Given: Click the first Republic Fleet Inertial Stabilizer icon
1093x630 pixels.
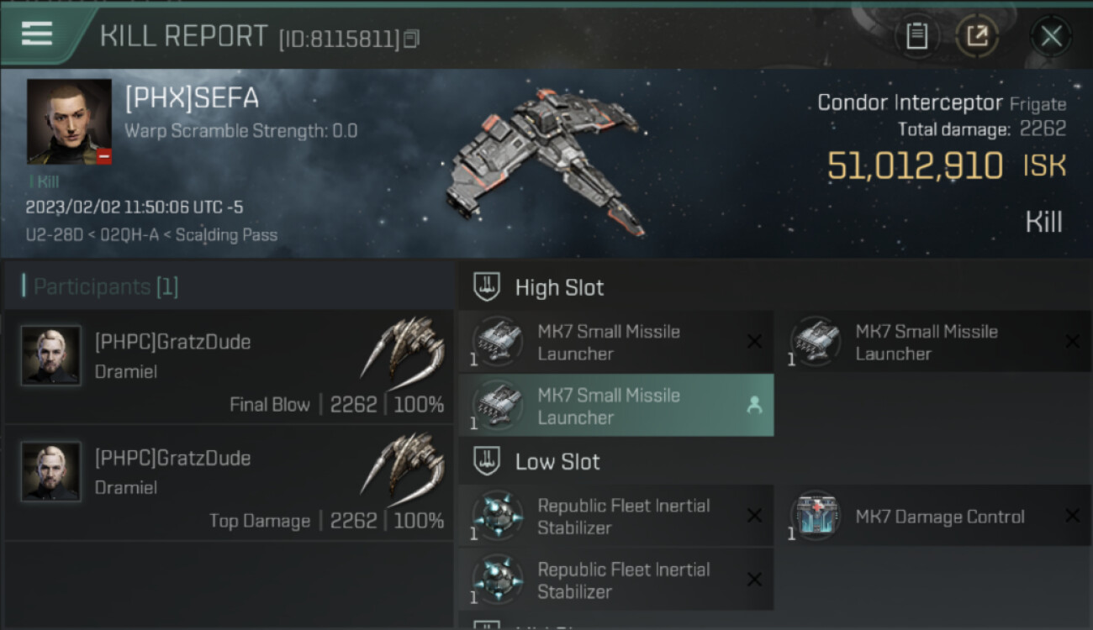Looking at the screenshot, I should (x=497, y=517).
